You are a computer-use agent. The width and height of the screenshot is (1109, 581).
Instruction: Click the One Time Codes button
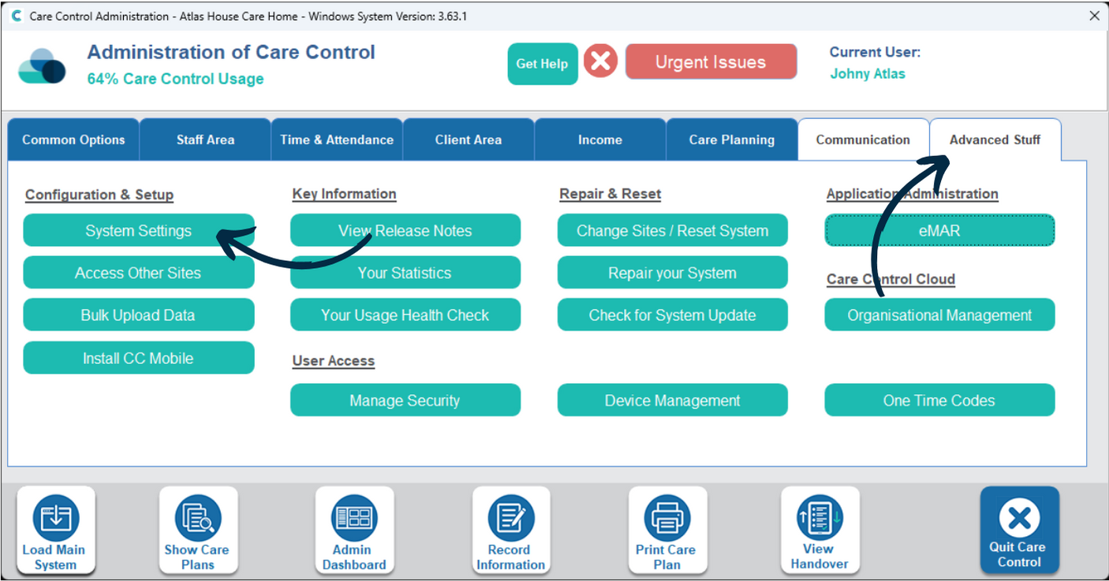click(x=939, y=400)
